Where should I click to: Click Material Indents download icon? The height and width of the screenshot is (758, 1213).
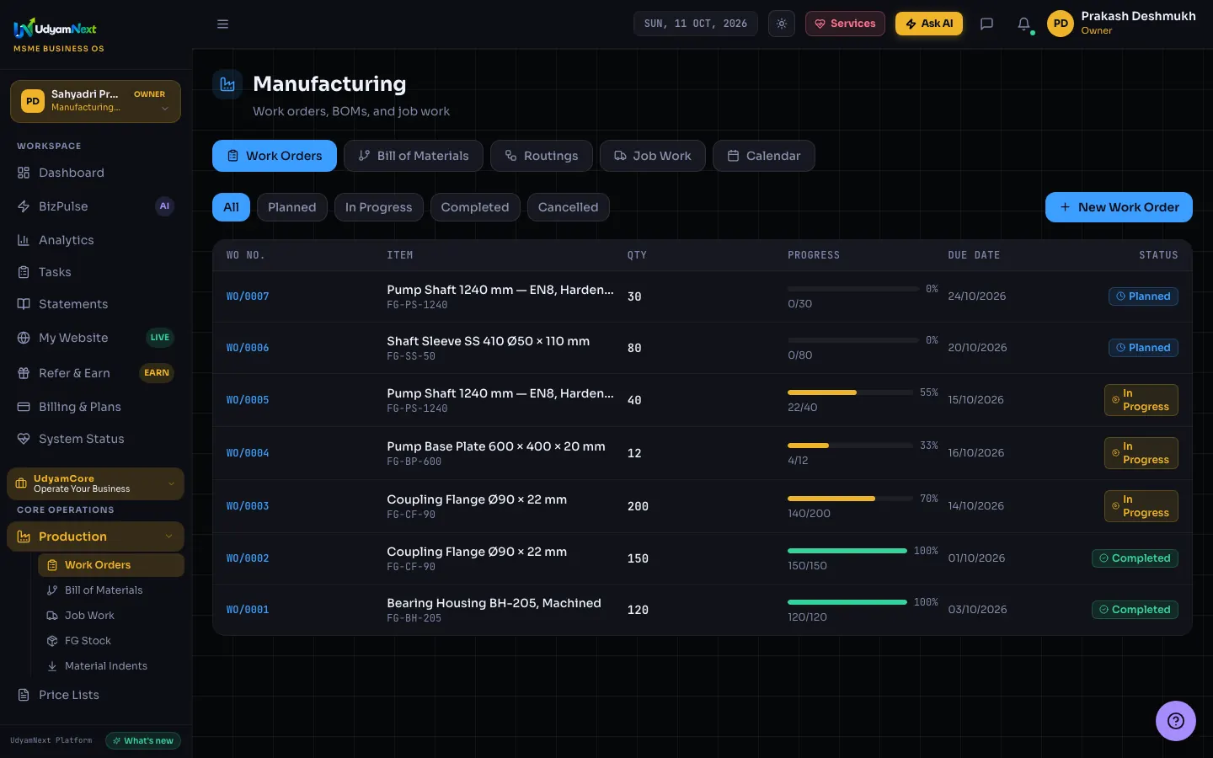(x=52, y=666)
